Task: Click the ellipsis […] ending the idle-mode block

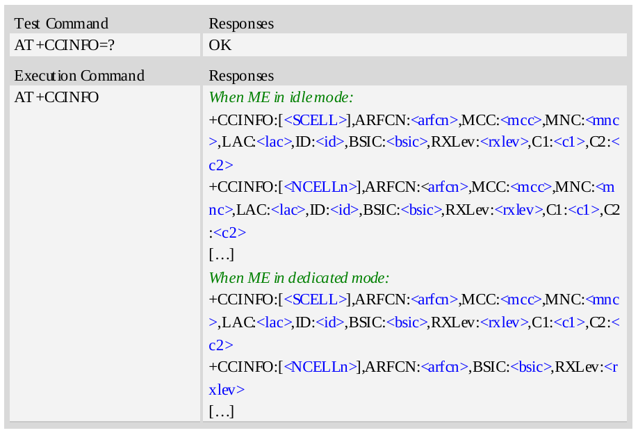Action: pyautogui.click(x=221, y=254)
